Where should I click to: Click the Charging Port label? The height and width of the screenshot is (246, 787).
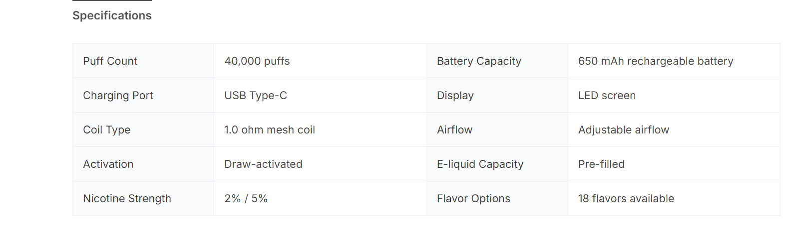click(118, 96)
